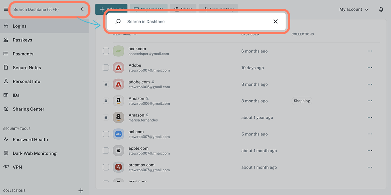
Task: Check the acer.com row checkbox
Action: pyautogui.click(x=106, y=51)
